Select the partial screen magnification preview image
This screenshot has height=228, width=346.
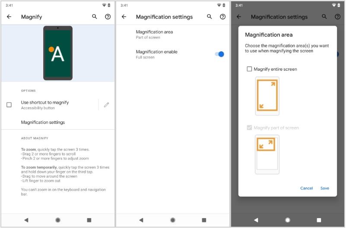267,154
